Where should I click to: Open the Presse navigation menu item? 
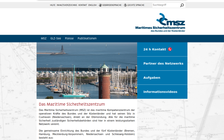pos(69,38)
